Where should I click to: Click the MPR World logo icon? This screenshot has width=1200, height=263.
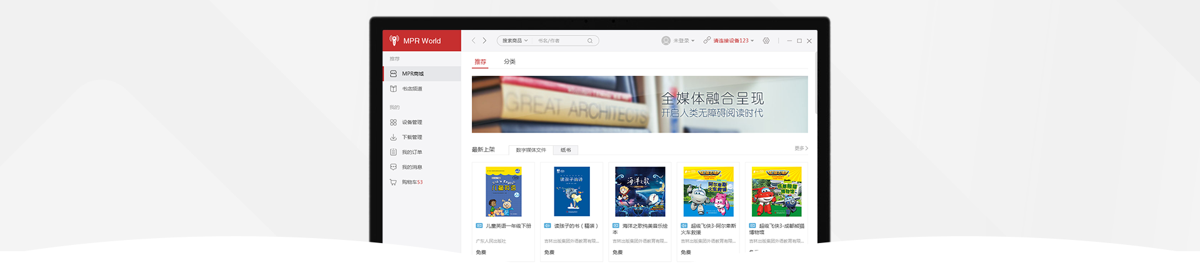[x=394, y=41]
